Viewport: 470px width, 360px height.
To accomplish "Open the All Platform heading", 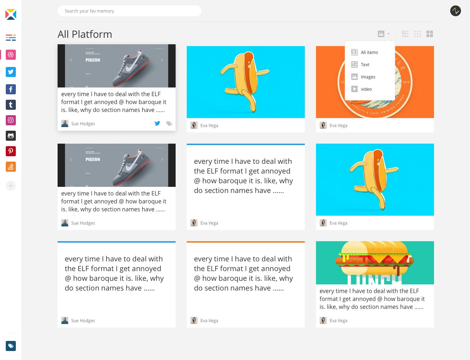I will [85, 34].
